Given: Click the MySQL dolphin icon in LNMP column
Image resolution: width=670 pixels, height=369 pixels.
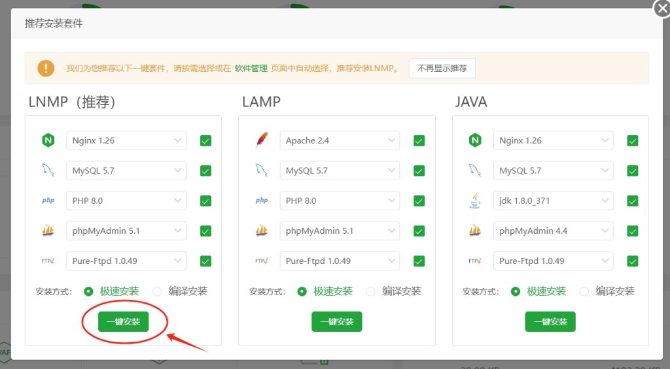Looking at the screenshot, I should pos(48,170).
